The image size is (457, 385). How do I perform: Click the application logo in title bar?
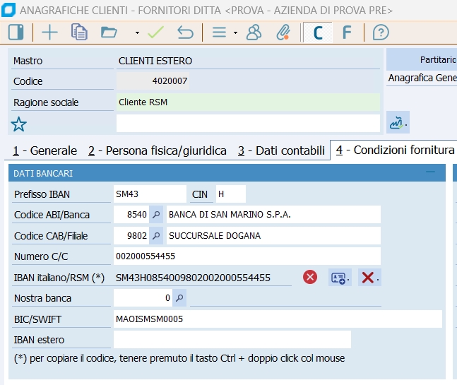pyautogui.click(x=8, y=10)
